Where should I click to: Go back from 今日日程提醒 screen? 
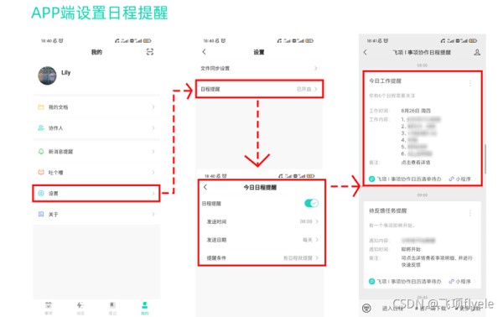pyautogui.click(x=205, y=187)
